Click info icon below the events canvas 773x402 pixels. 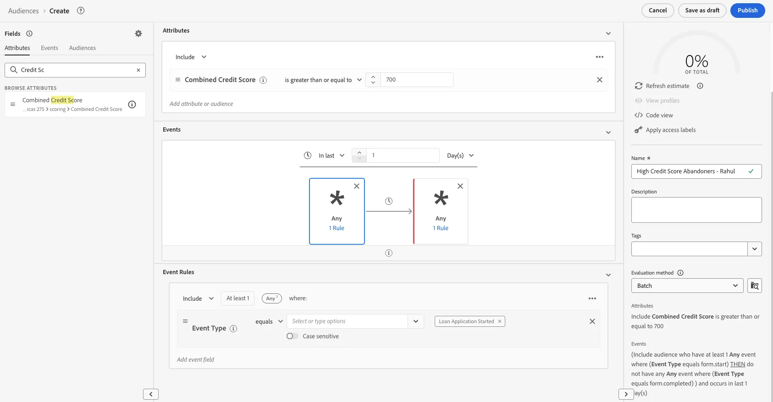pyautogui.click(x=389, y=253)
